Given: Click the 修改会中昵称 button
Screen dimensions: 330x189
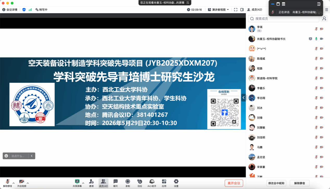Looking at the screenshot, I should point(276,183).
